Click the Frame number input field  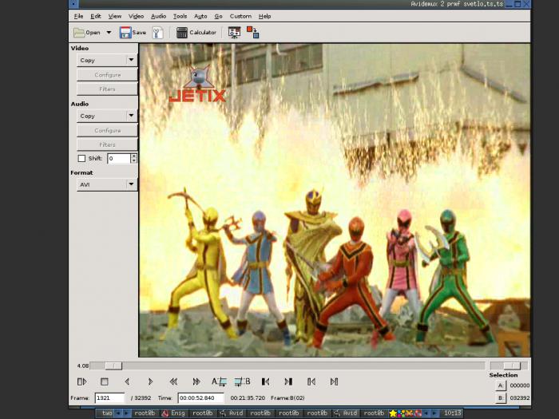tap(110, 398)
